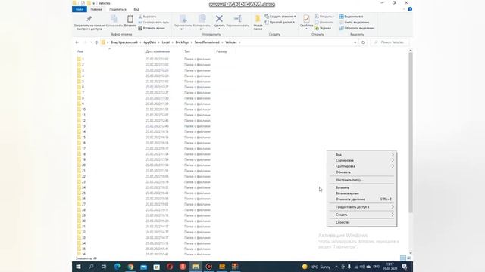The height and width of the screenshot is (272, 485).
Task: Select folder named 1
Action: point(83,59)
